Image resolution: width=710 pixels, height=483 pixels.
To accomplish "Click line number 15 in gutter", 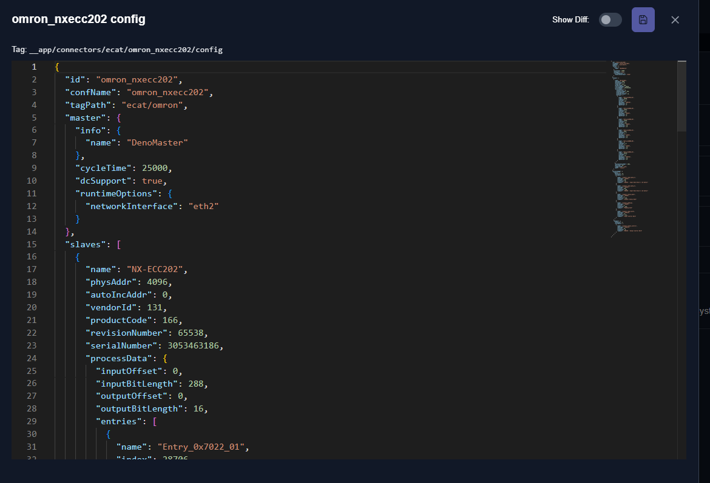I will tap(32, 244).
